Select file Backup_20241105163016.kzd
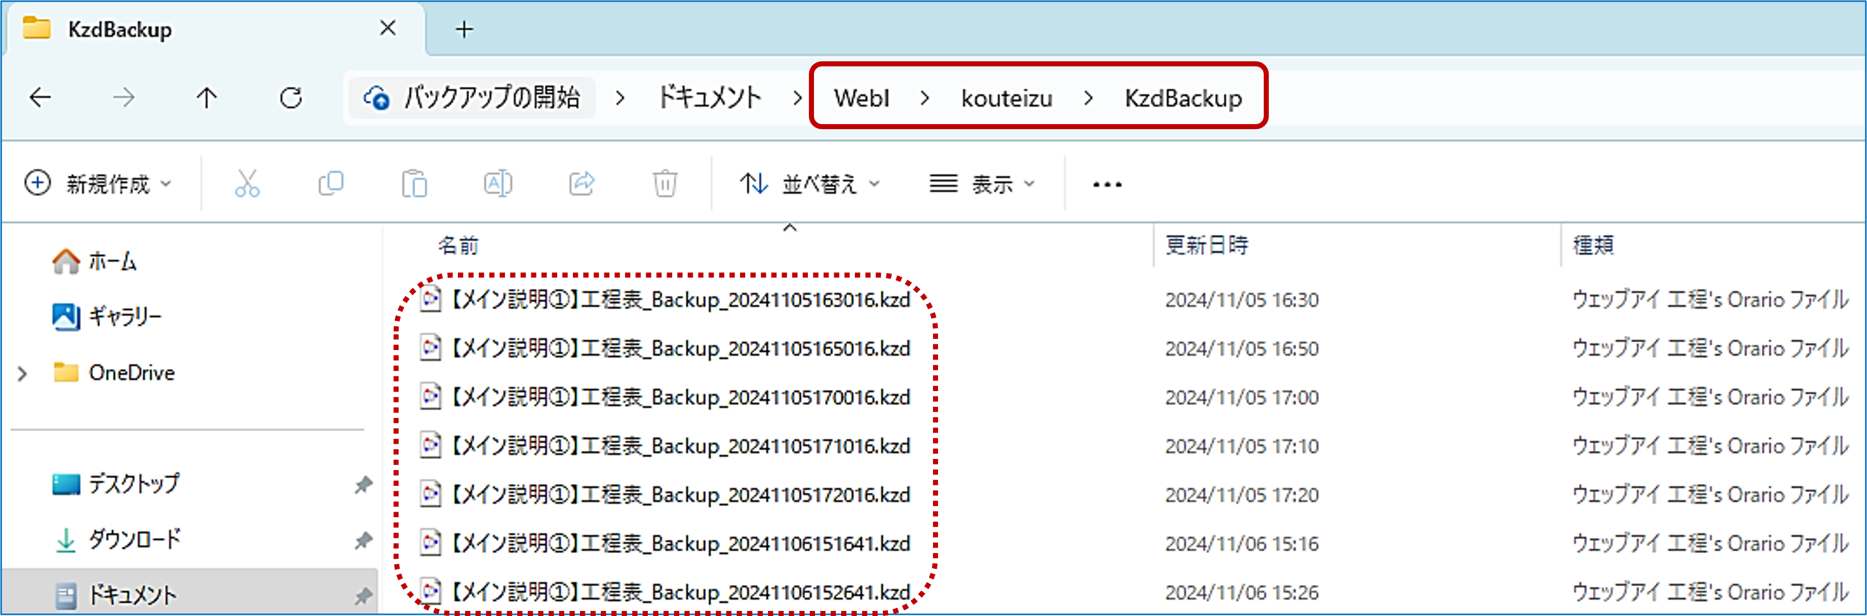The image size is (1867, 616). 678,299
